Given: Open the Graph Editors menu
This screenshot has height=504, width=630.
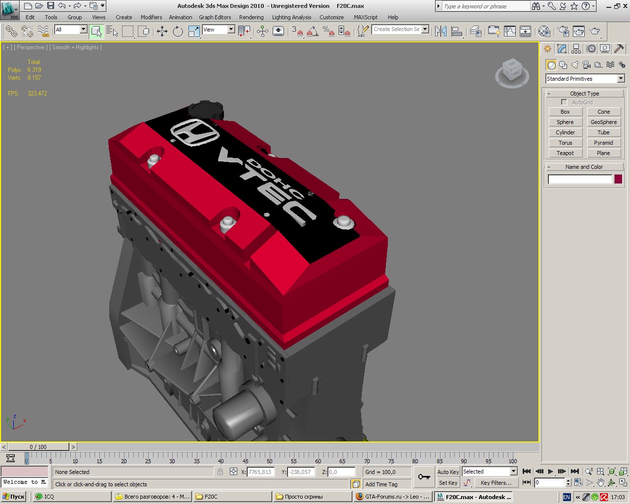Looking at the screenshot, I should [215, 17].
